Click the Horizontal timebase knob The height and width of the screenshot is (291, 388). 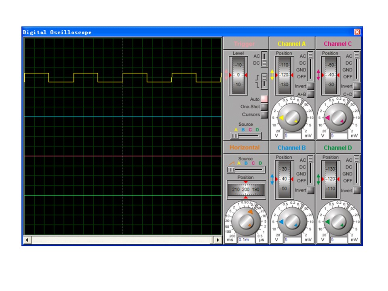246,221
